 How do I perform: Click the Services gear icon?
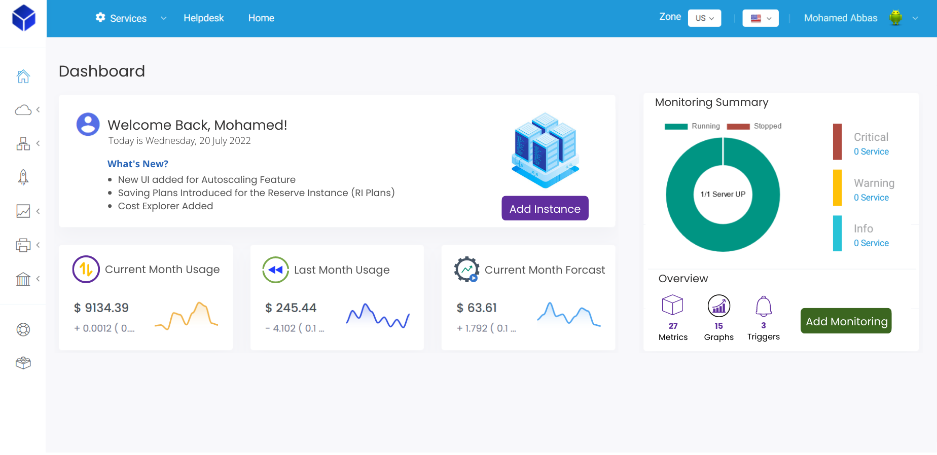tap(100, 17)
